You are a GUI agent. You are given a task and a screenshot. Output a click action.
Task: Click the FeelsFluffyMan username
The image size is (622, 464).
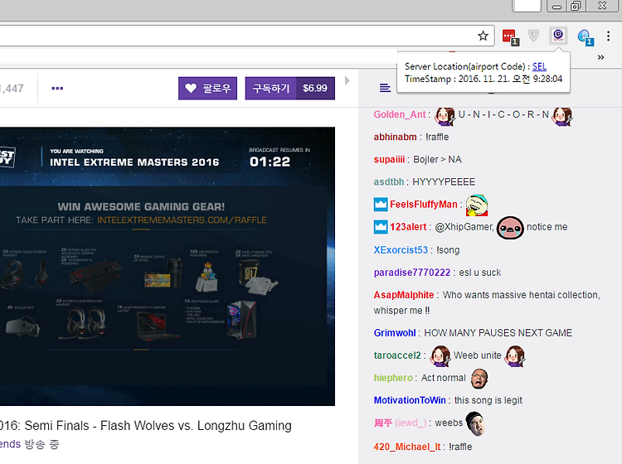coord(424,205)
